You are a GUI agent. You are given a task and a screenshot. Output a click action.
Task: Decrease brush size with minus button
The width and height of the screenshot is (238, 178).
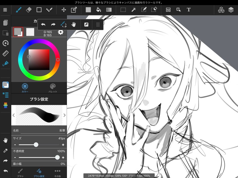pos(15,145)
